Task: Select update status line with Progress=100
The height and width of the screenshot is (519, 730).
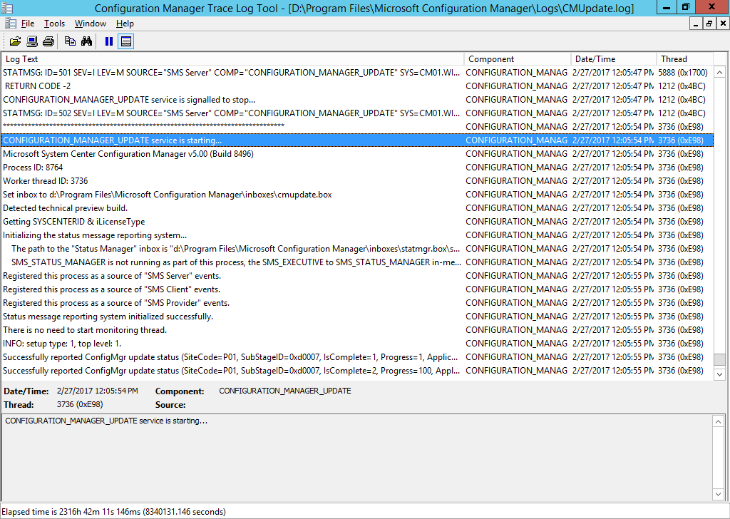Action: [358, 371]
